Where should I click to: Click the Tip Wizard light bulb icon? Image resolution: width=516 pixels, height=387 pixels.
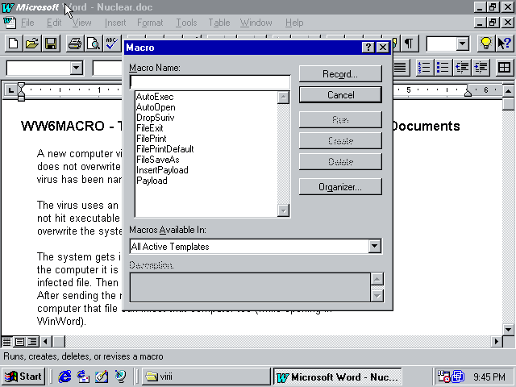coord(485,43)
